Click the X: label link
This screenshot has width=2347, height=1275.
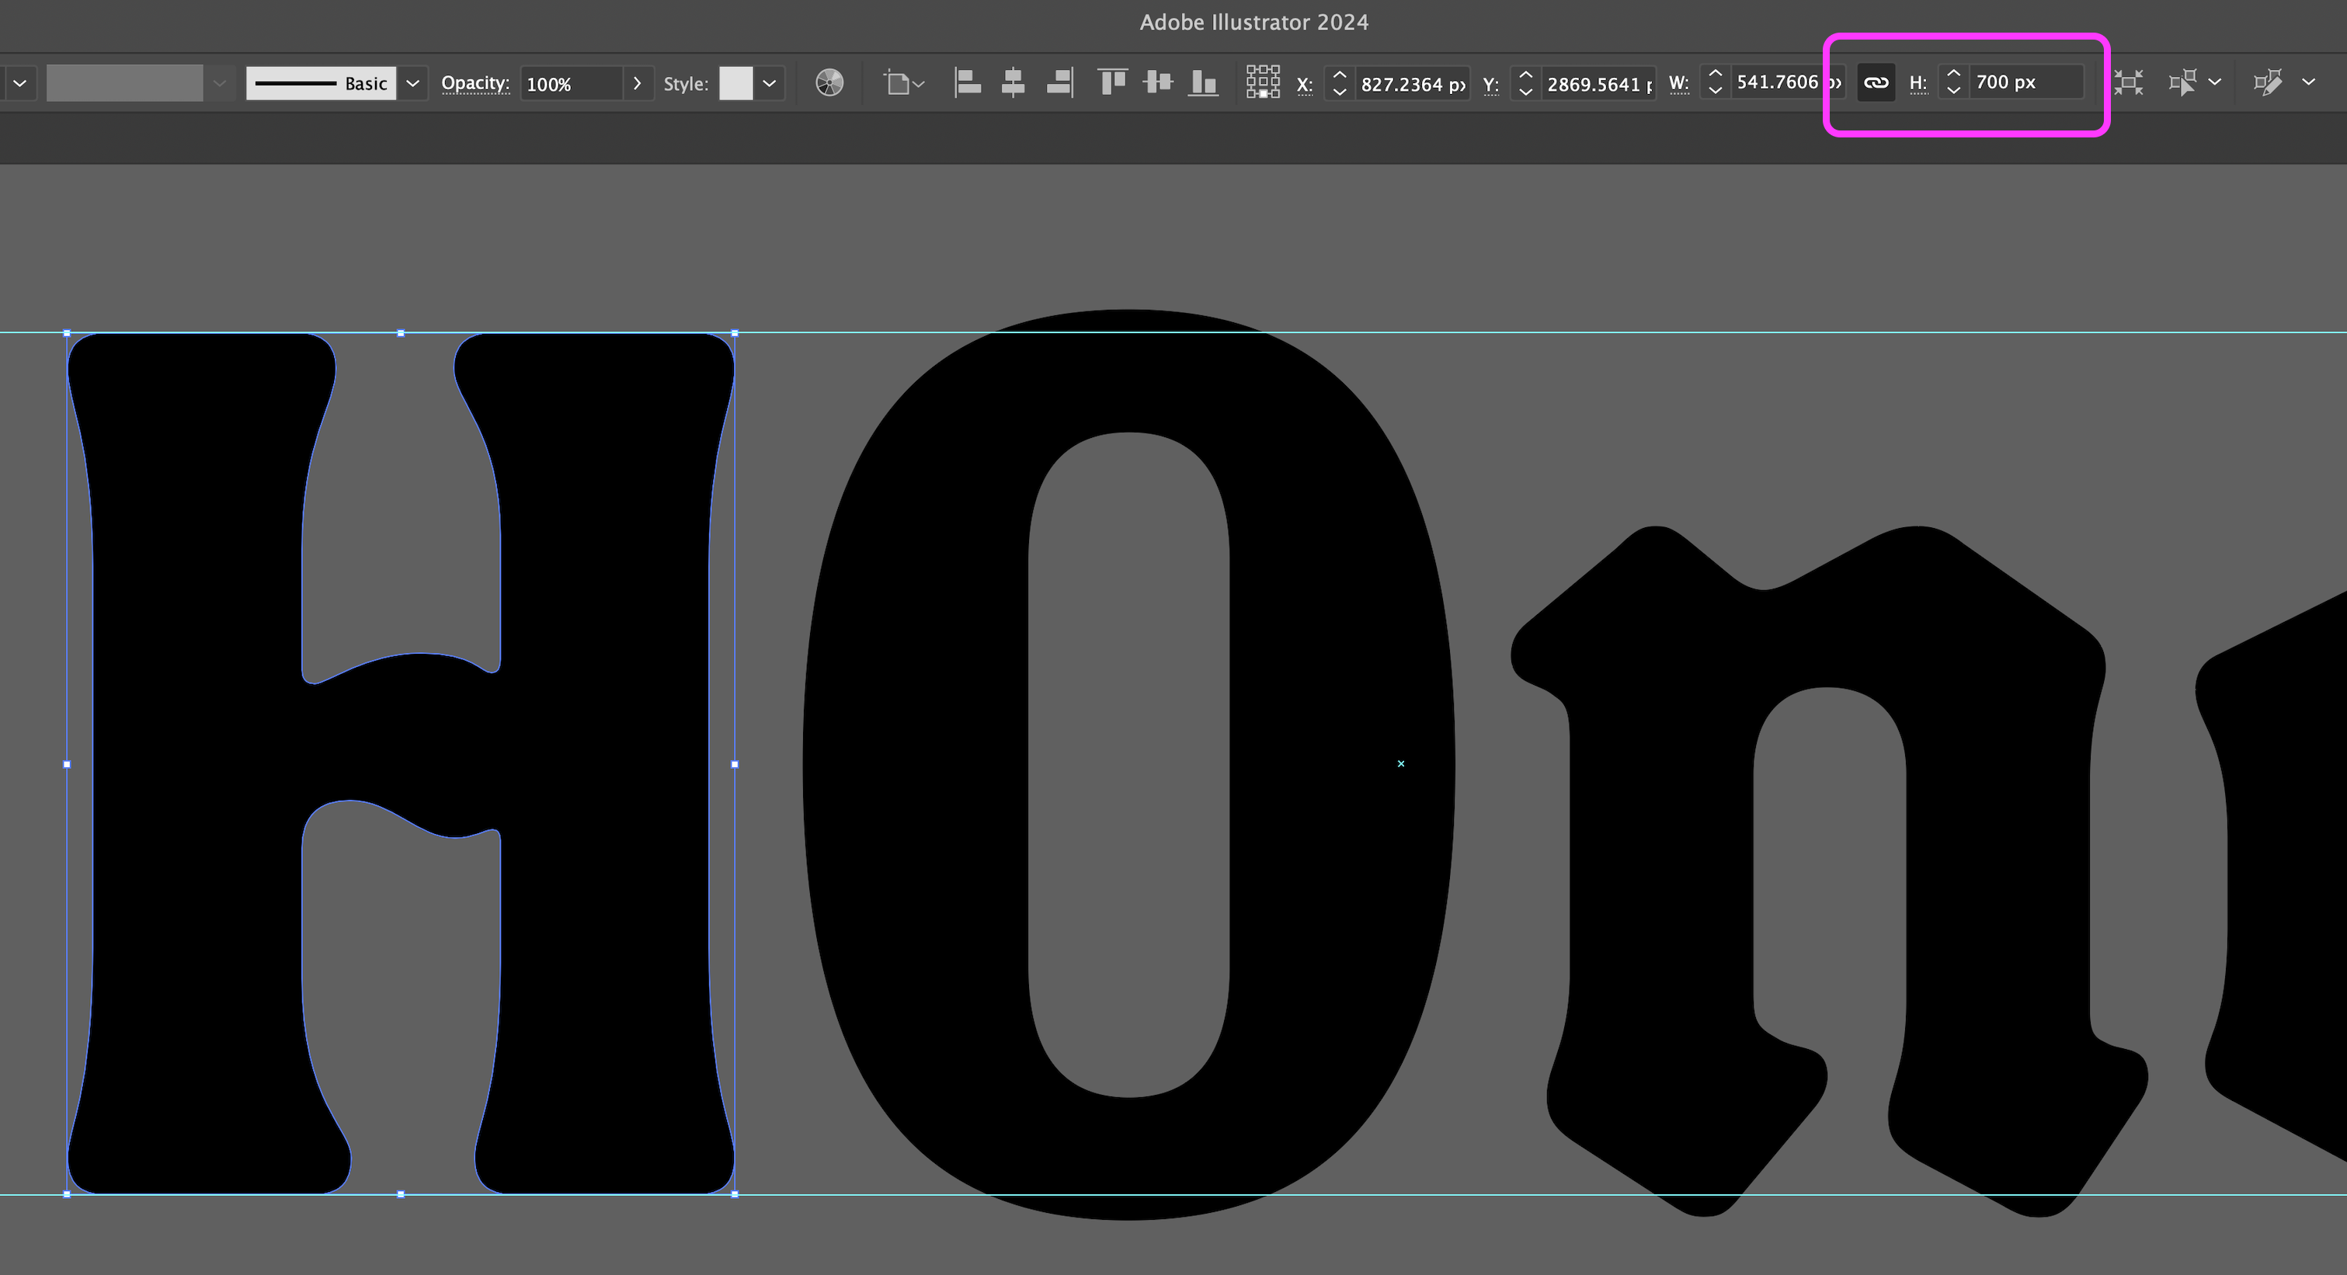tap(1305, 84)
